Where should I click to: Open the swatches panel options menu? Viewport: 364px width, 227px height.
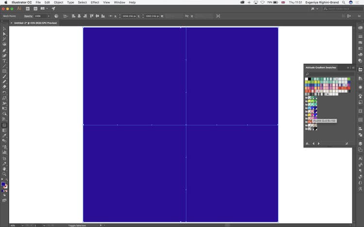[x=353, y=68]
